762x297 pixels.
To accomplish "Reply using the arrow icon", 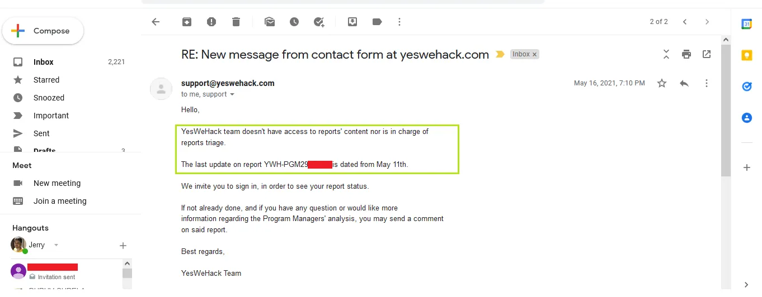I will tap(684, 83).
